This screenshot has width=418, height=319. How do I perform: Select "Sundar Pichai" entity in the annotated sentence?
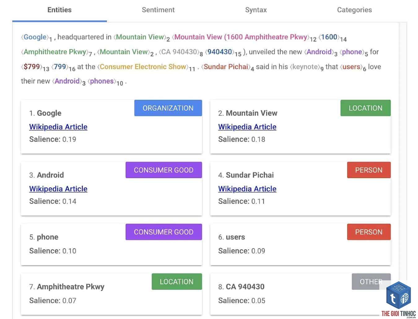(226, 67)
